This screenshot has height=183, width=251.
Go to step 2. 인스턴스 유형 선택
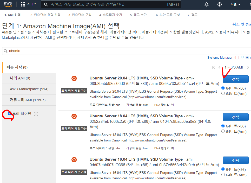click(x=45, y=15)
